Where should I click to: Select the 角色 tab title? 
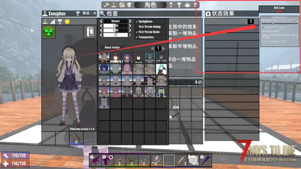pos(150,5)
